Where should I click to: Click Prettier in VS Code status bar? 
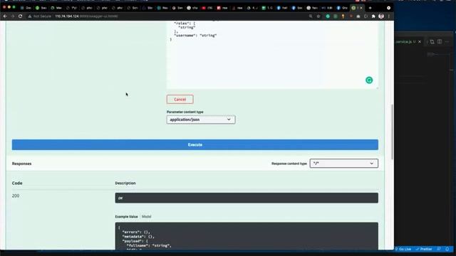[424, 249]
